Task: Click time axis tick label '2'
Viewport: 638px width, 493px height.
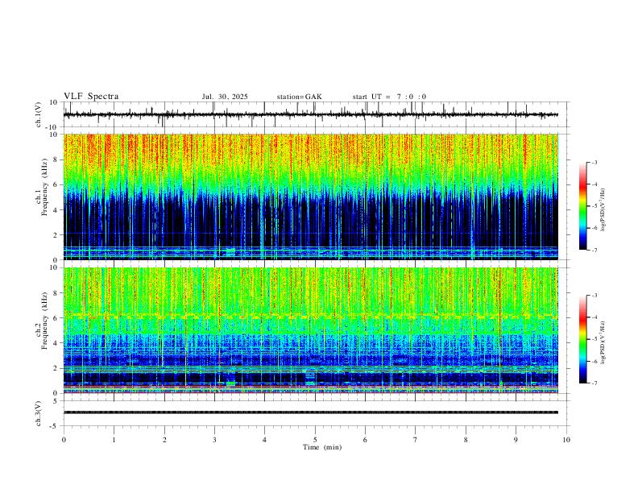Action: coord(164,440)
